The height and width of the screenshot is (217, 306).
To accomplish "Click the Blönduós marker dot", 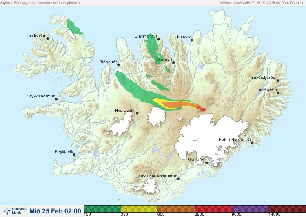I will [118, 64].
